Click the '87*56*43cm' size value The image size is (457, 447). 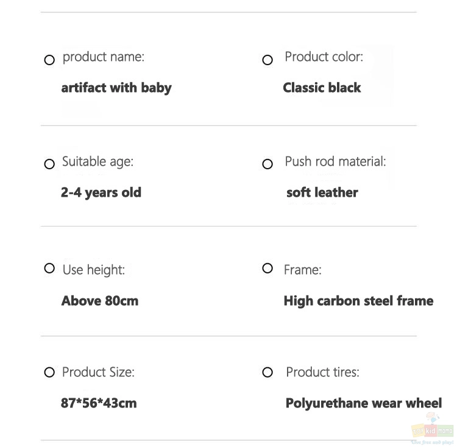coord(99,403)
